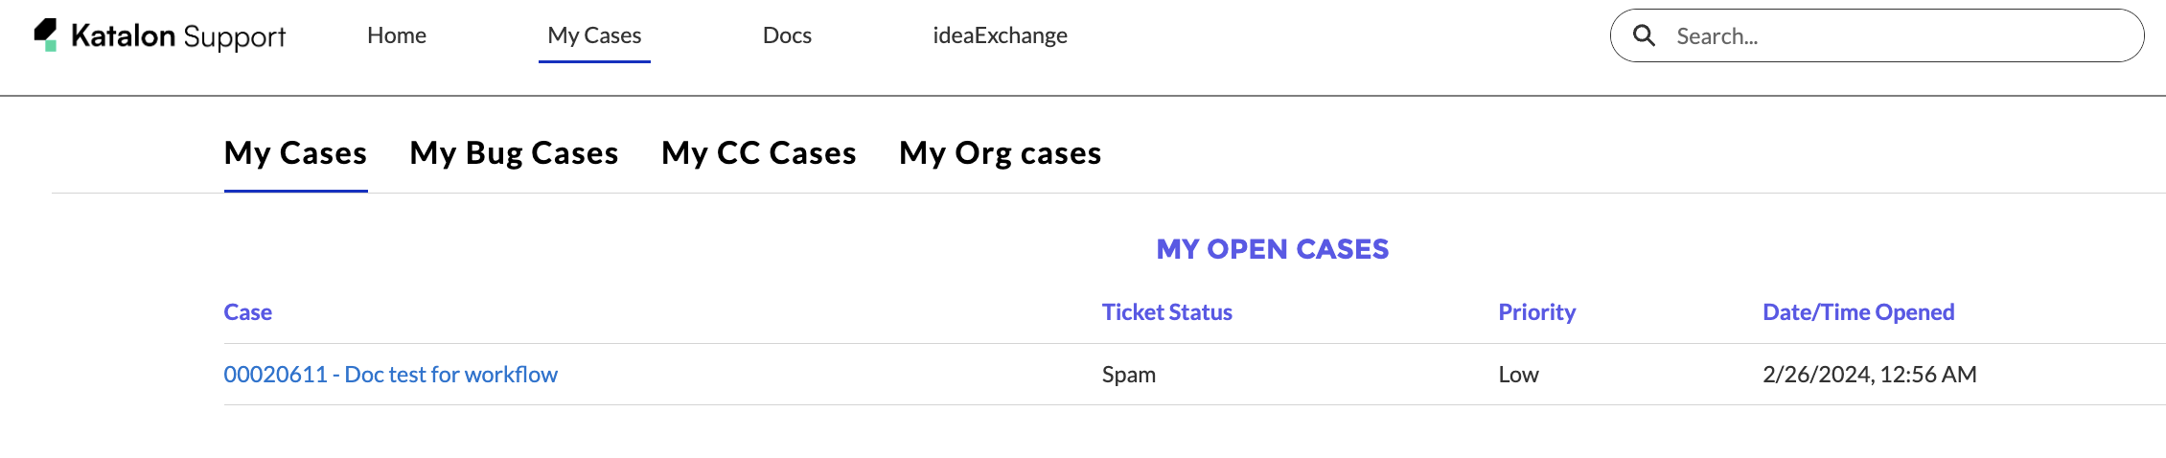Open the Docs navigation link

(x=787, y=35)
